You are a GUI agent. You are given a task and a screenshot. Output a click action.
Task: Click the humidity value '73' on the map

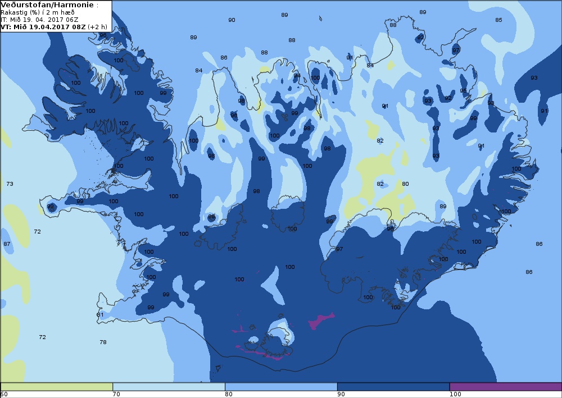10,184
